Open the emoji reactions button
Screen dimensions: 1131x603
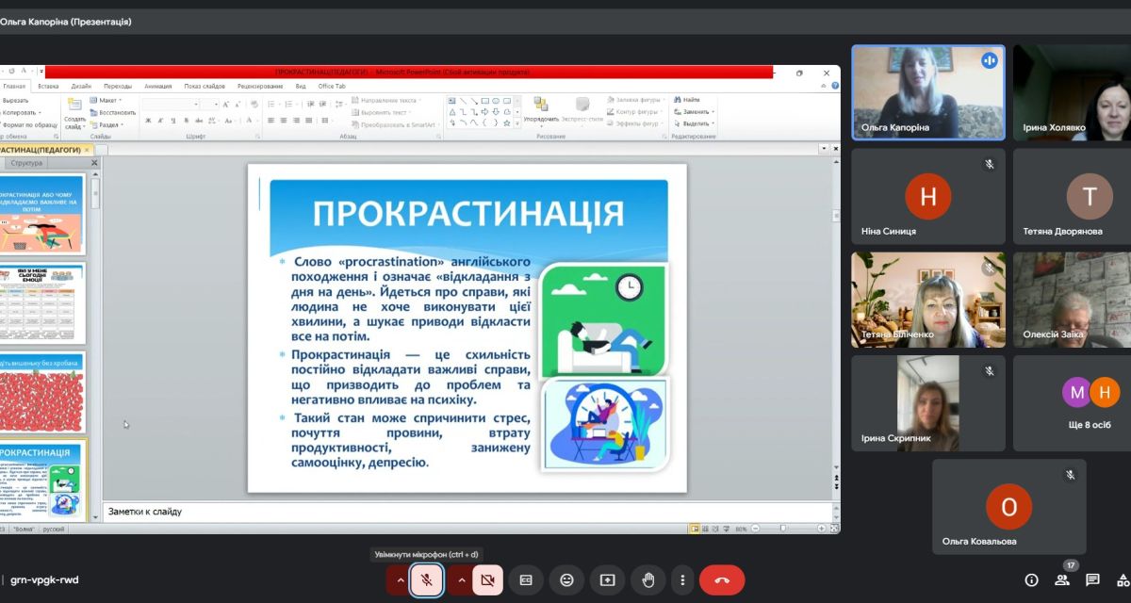point(566,580)
